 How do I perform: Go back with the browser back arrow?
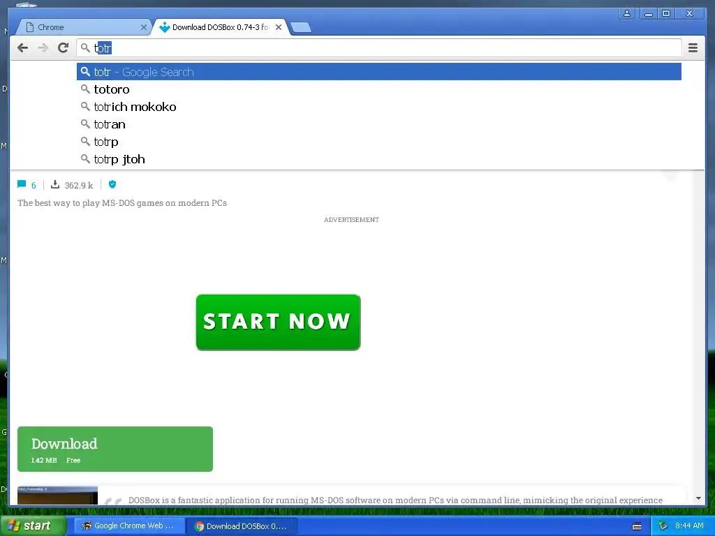tap(22, 48)
